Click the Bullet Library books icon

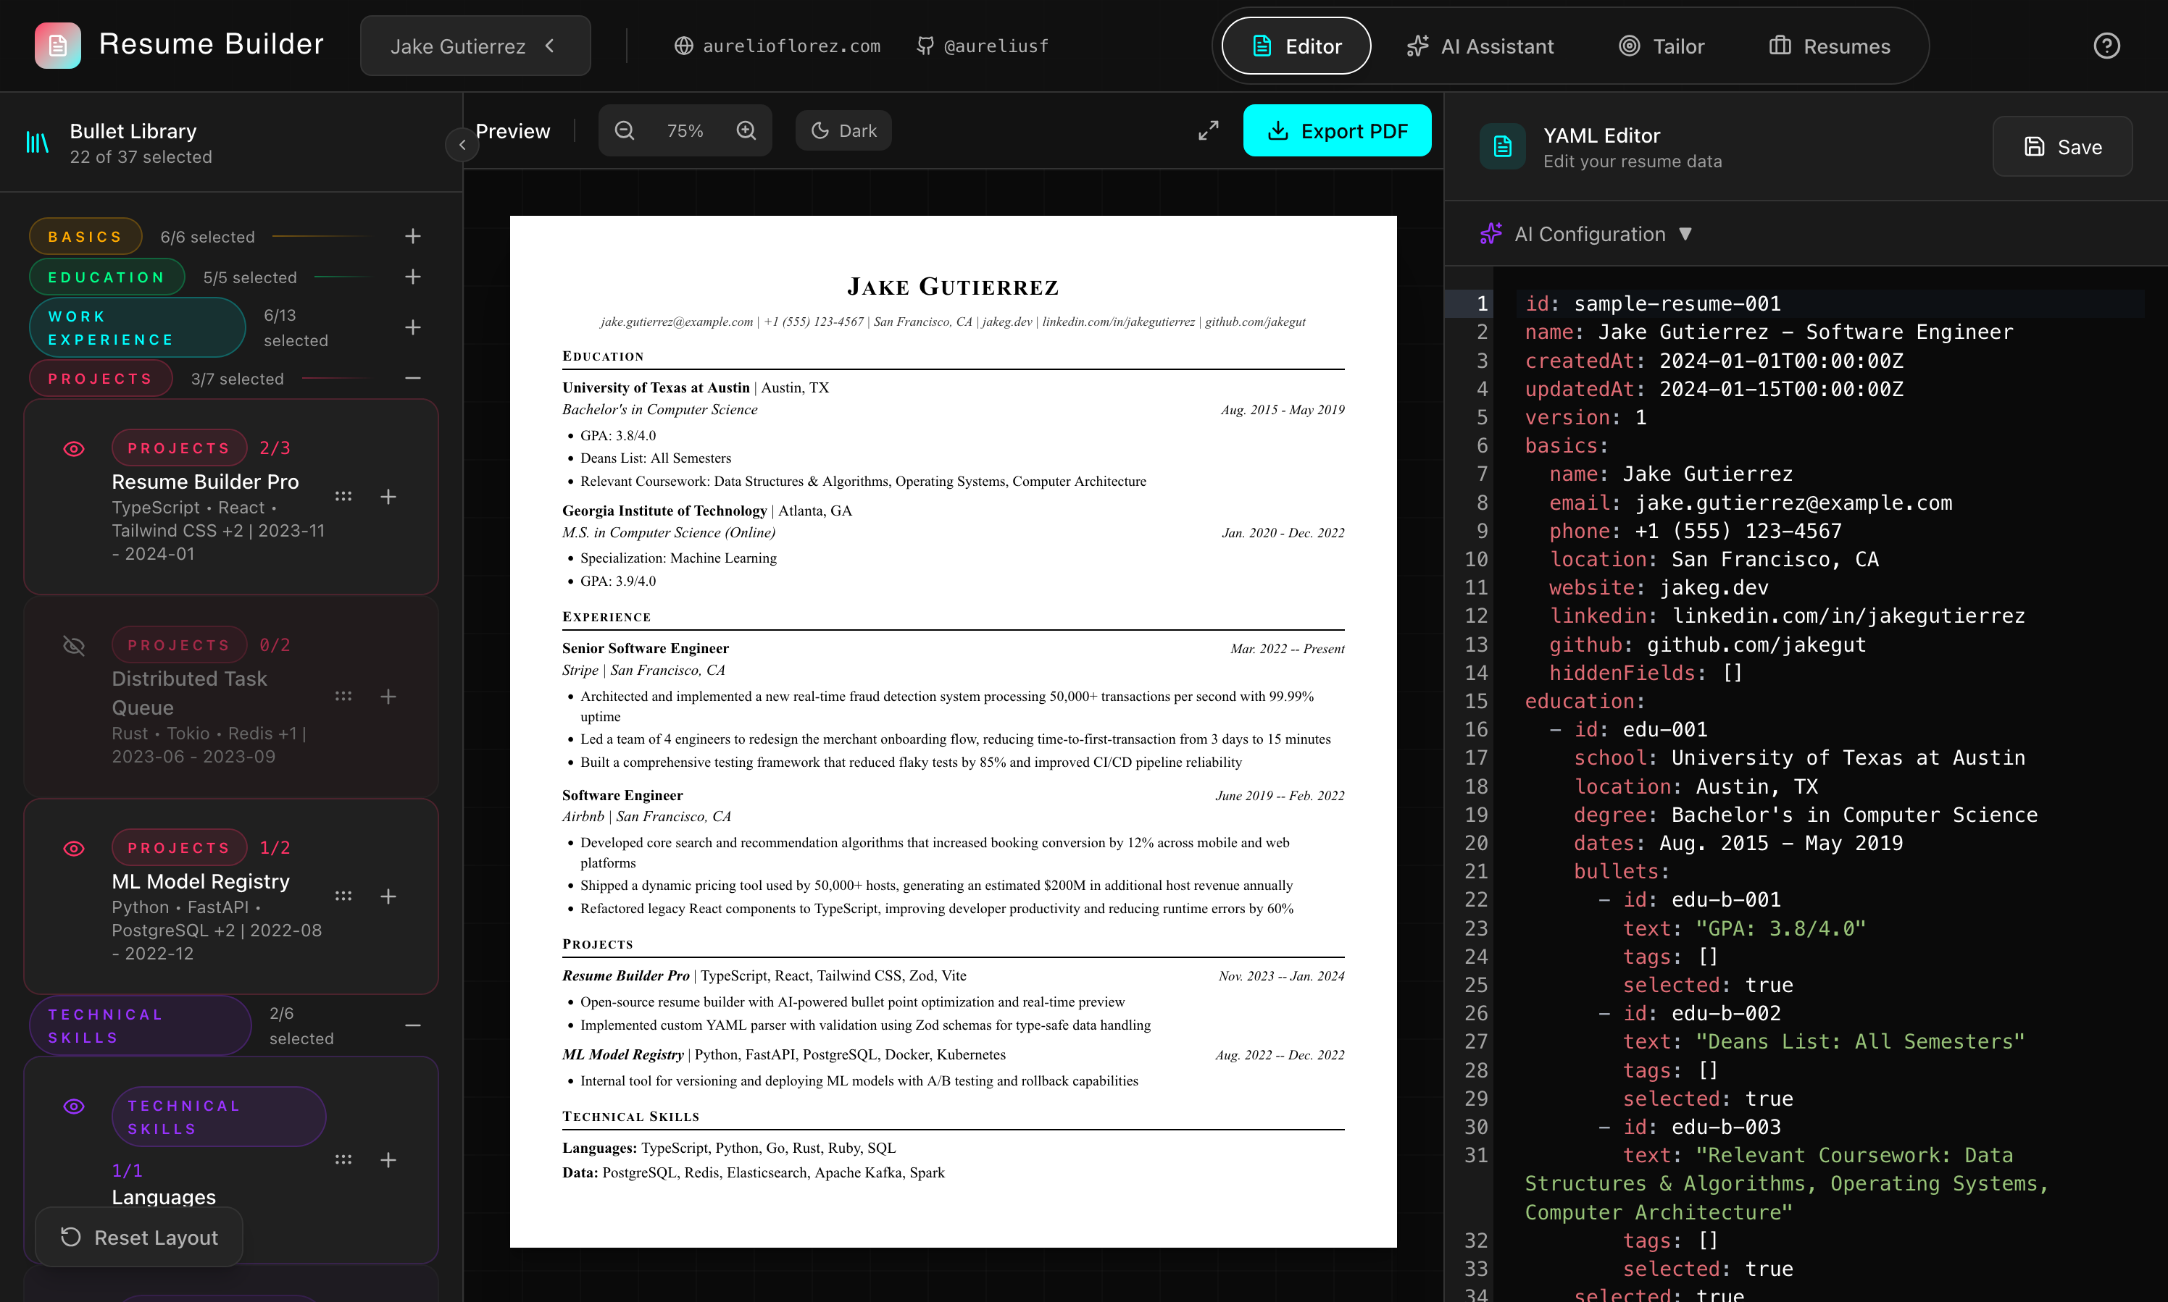click(37, 142)
